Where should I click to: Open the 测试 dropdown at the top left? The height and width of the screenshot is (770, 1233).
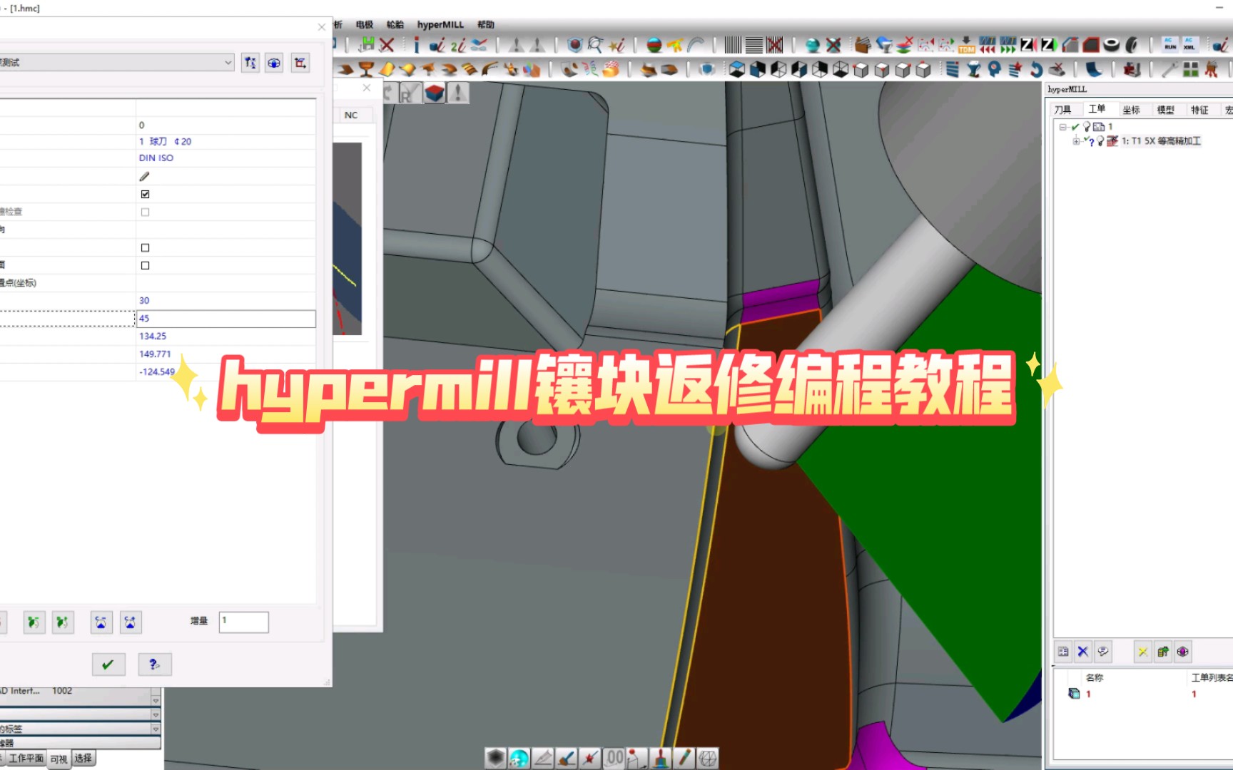tap(230, 62)
